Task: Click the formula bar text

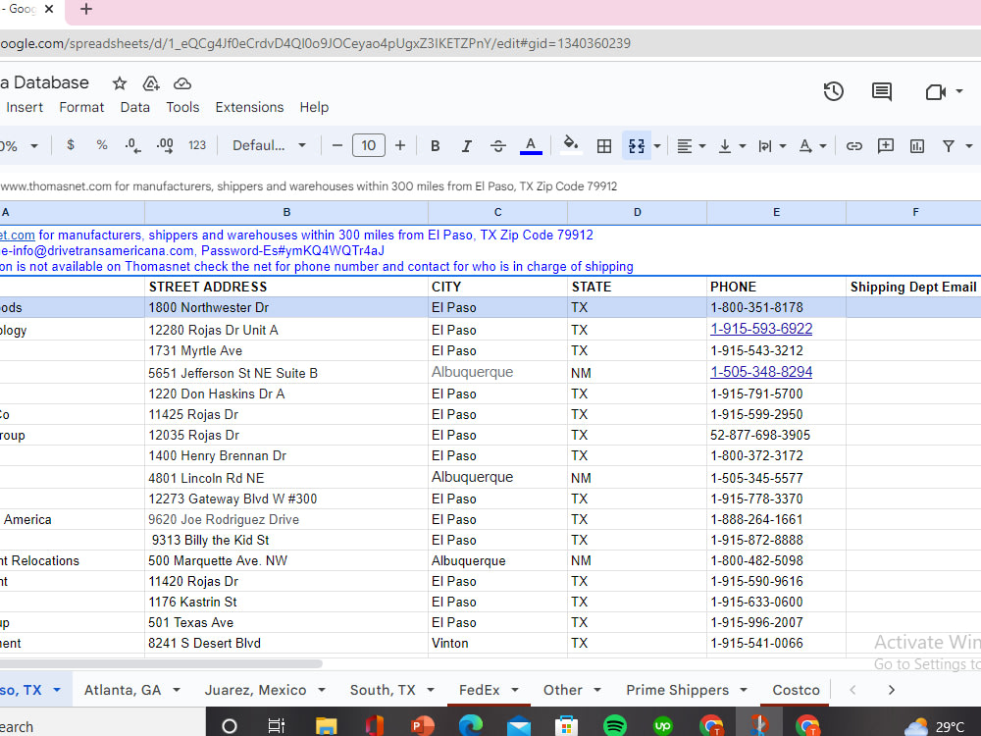Action: pos(309,185)
